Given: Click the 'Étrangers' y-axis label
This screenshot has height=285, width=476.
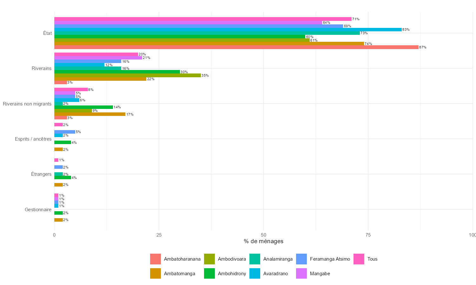Looking at the screenshot, I should click(41, 174).
